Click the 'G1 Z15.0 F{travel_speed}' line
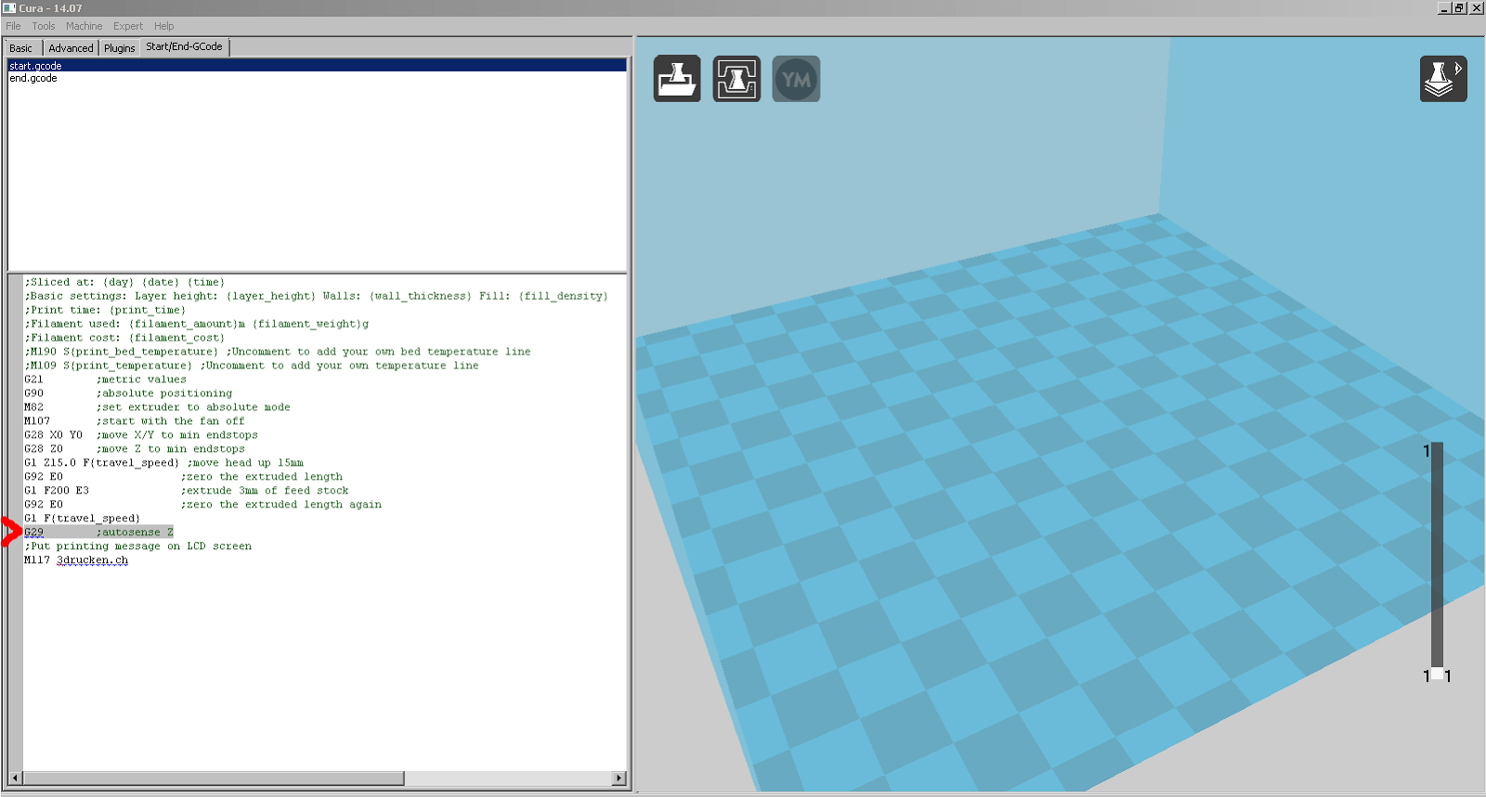Screen dimensions: 1486x797 tap(163, 463)
